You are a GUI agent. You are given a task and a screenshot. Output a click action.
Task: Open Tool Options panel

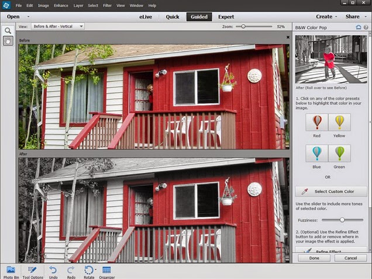(33, 273)
